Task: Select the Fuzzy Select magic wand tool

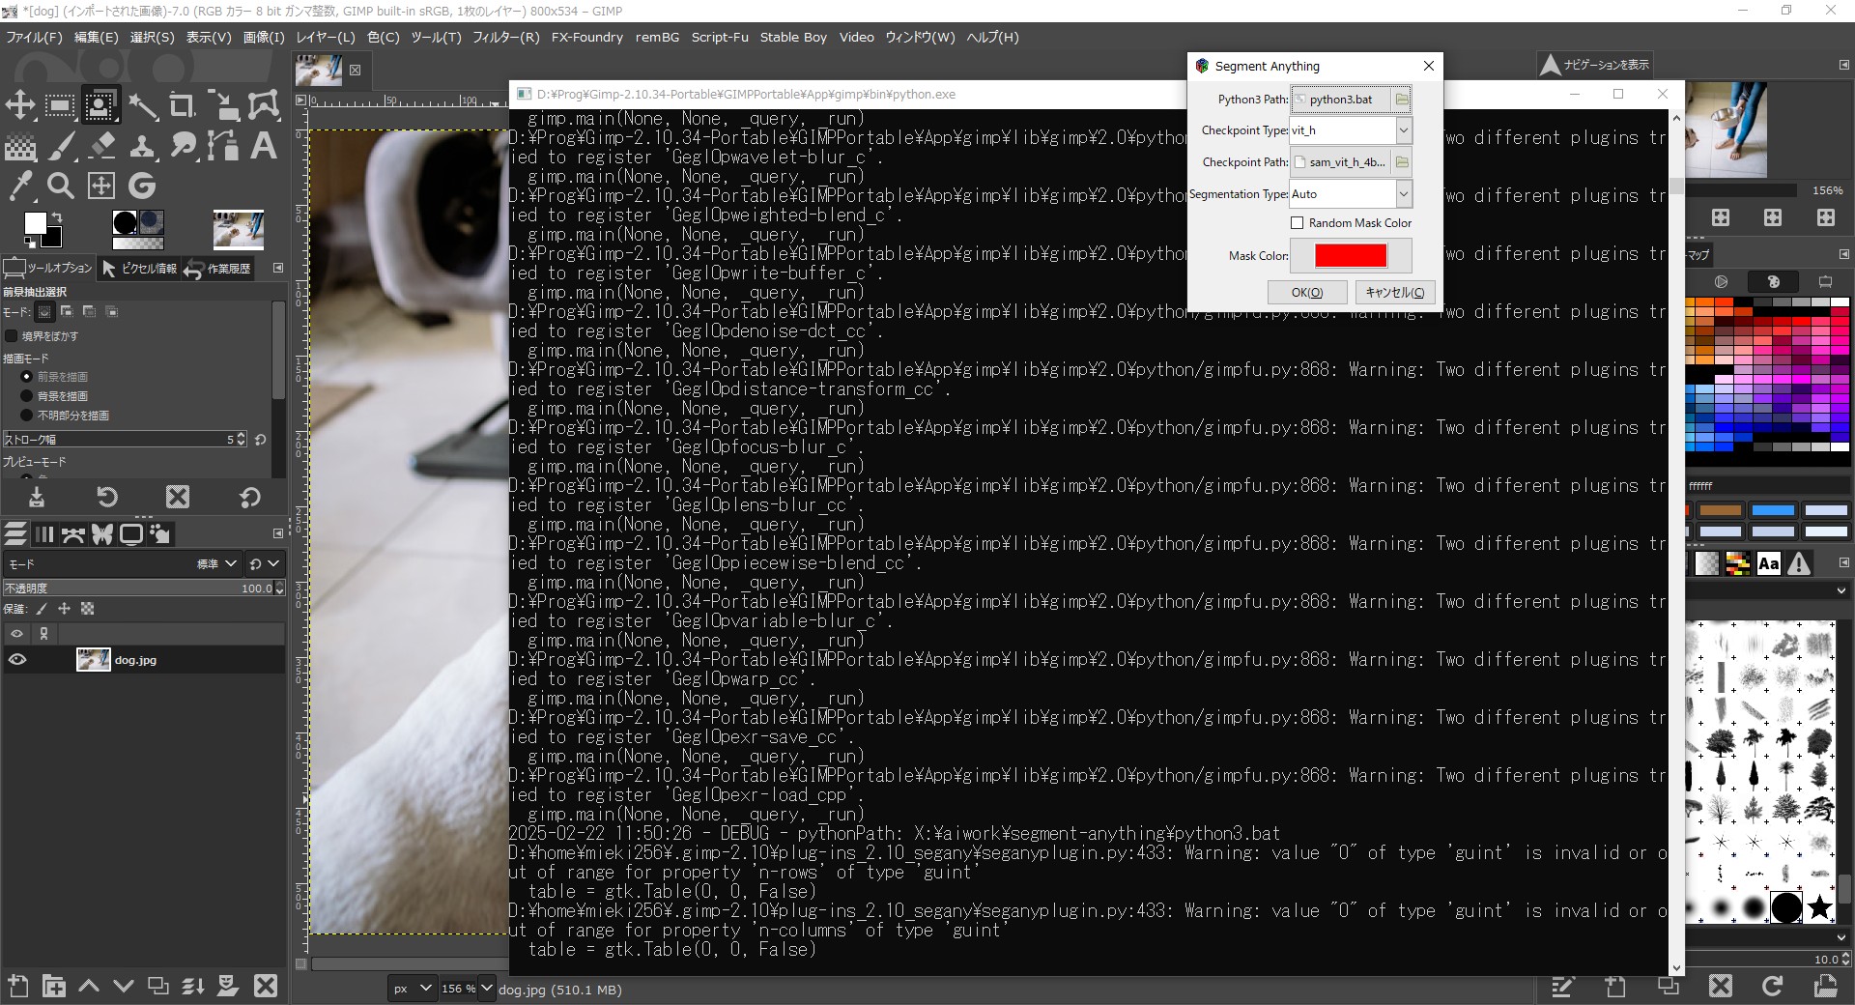Action: 142,105
